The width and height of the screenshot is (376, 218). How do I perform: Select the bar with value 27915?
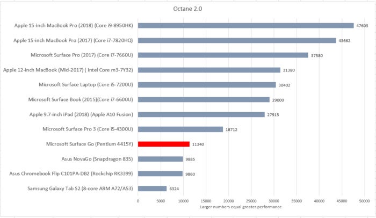point(201,114)
